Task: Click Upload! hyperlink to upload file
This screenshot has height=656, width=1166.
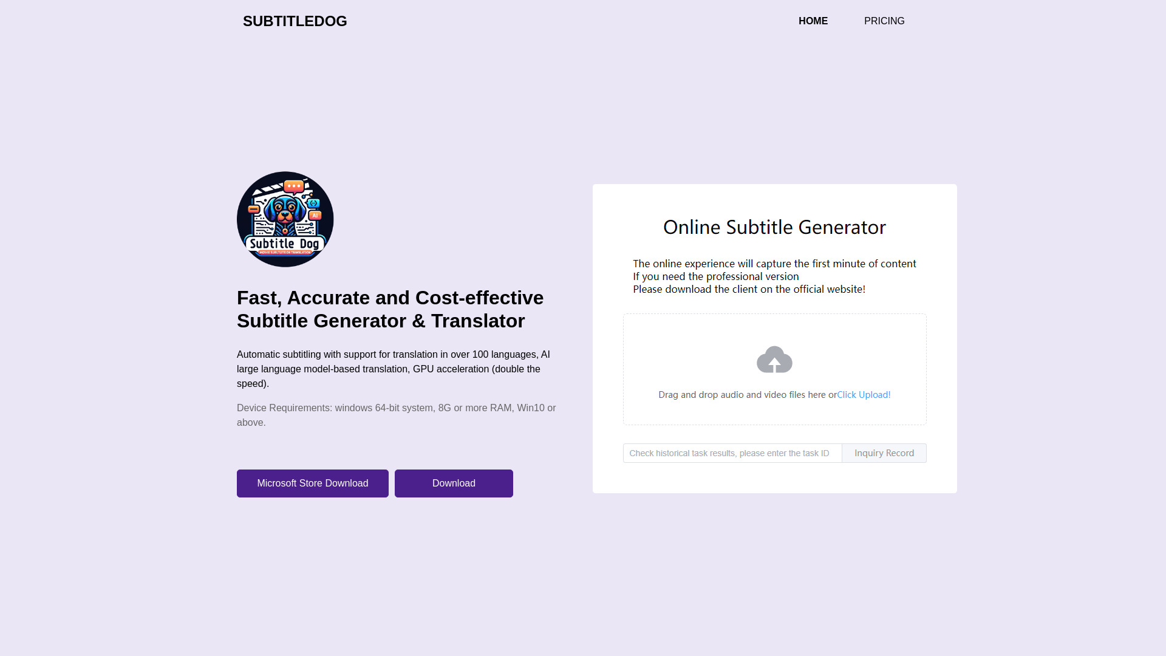Action: tap(864, 394)
